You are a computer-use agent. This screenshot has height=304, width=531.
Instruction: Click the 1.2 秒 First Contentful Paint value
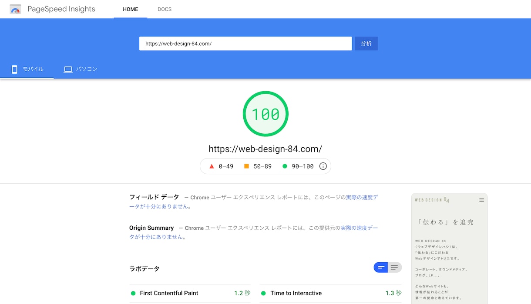(x=242, y=293)
